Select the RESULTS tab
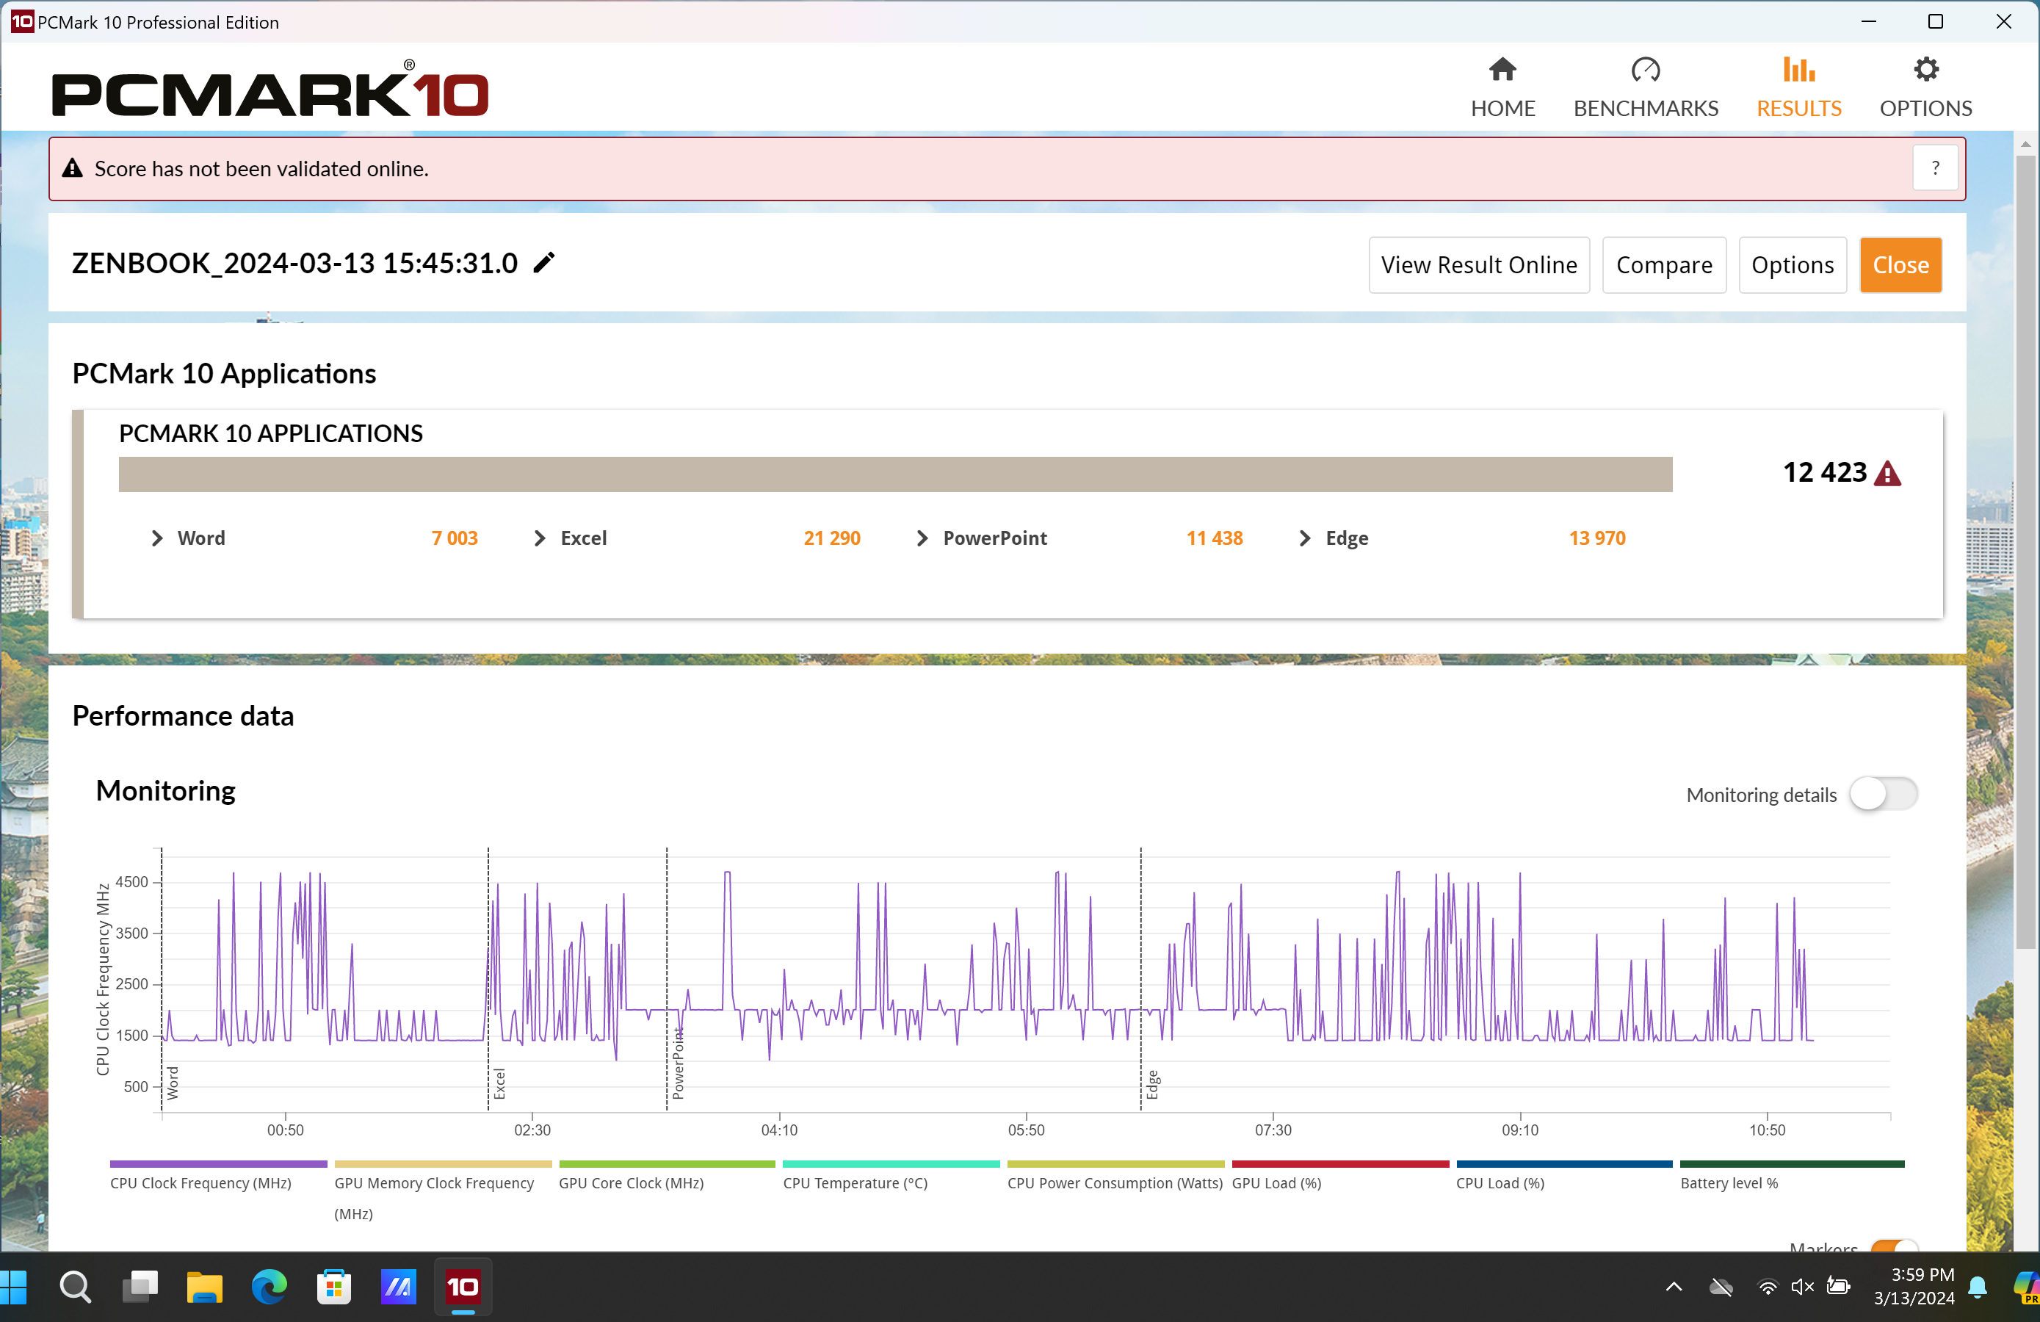Viewport: 2040px width, 1322px height. (1798, 87)
